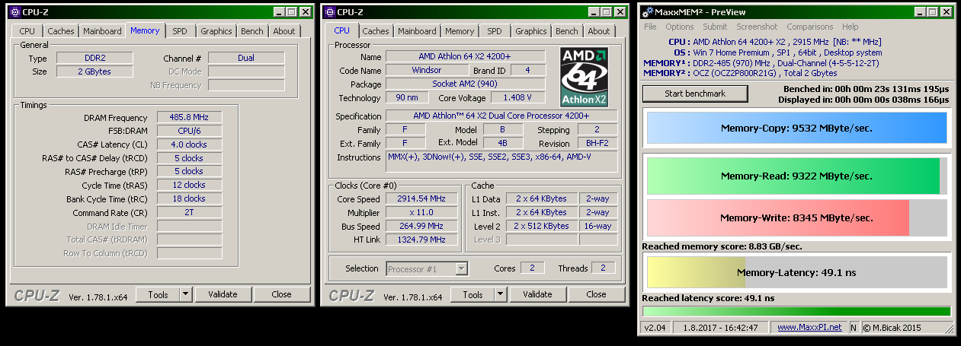
Task: Open the Caches tab in the CPU window
Action: coord(376,31)
